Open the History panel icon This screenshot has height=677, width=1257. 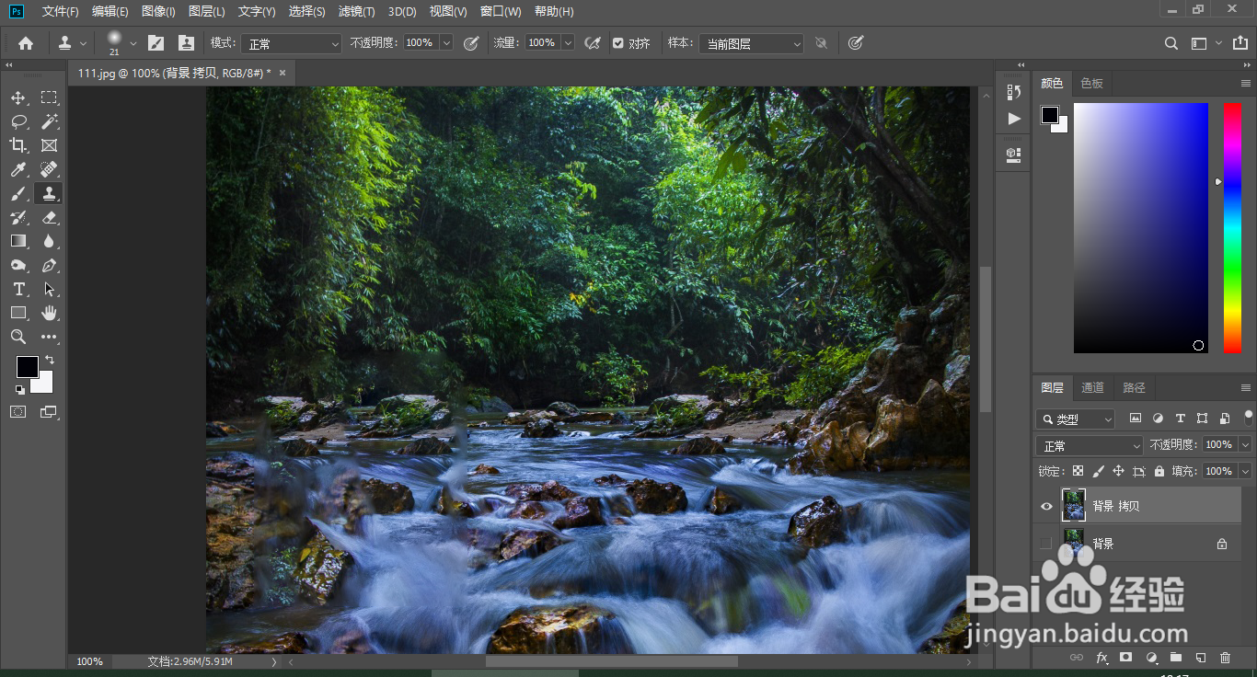click(1013, 92)
